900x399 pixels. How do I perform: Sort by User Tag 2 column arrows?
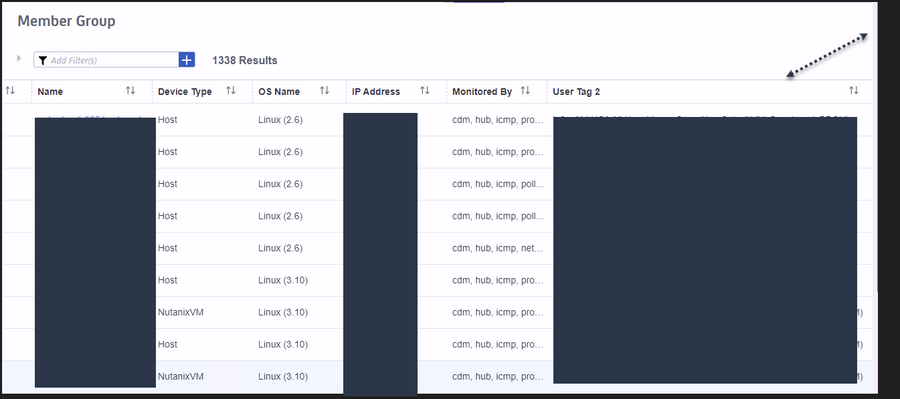click(x=854, y=90)
